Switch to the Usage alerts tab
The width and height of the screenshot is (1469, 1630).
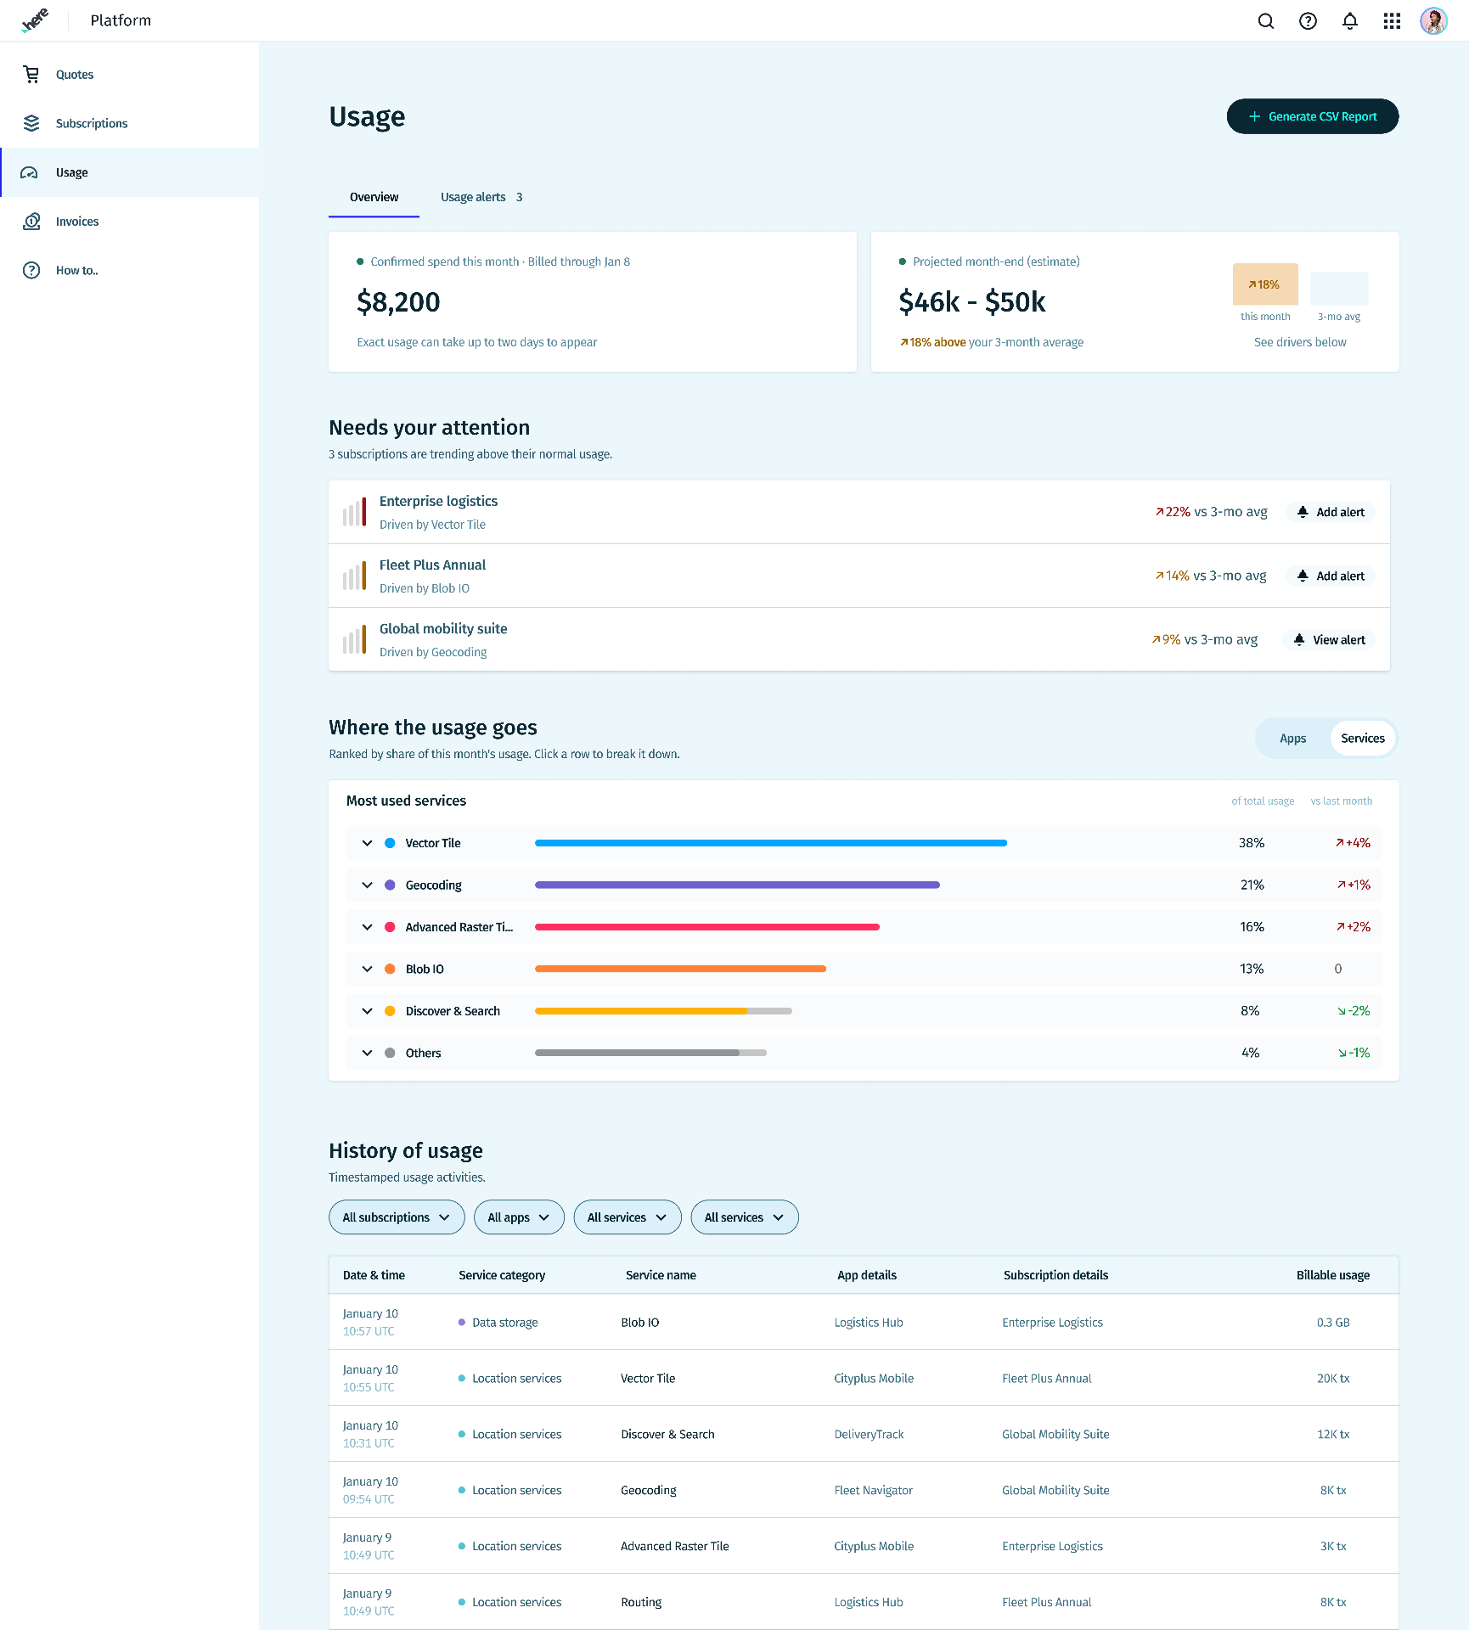pyautogui.click(x=481, y=198)
